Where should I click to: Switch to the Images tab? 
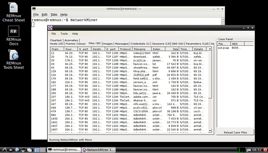108,44
